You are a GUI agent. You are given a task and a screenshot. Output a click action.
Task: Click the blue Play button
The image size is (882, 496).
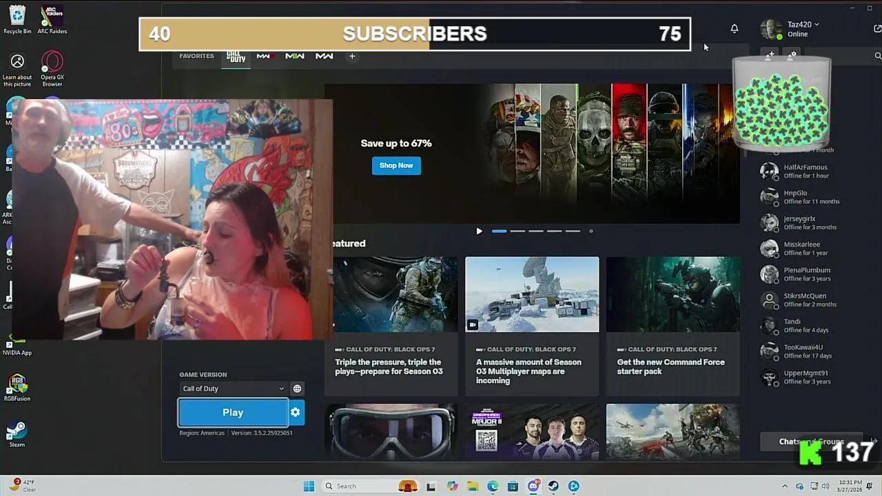coord(233,413)
